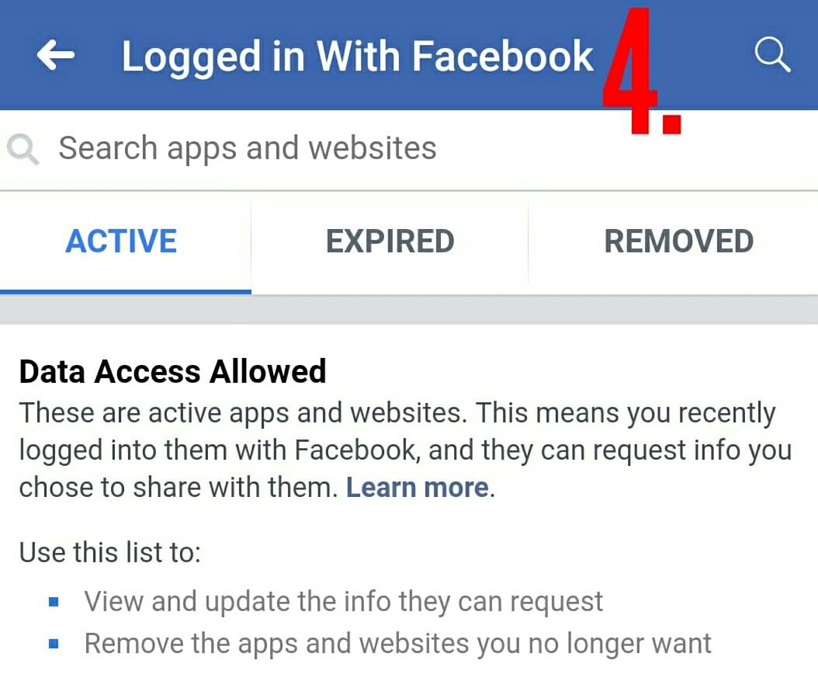
Task: Tap 'Remove the apps and websites' item
Action: (397, 643)
